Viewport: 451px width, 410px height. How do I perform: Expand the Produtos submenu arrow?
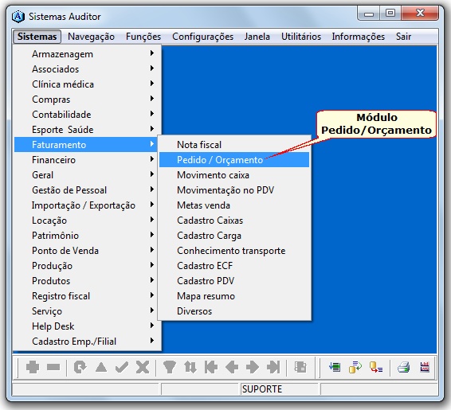152,280
